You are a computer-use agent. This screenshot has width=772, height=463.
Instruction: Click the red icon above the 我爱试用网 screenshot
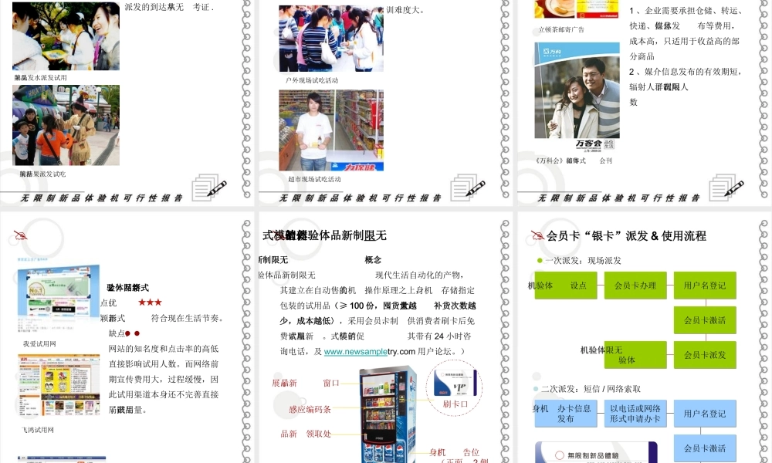pos(20,235)
